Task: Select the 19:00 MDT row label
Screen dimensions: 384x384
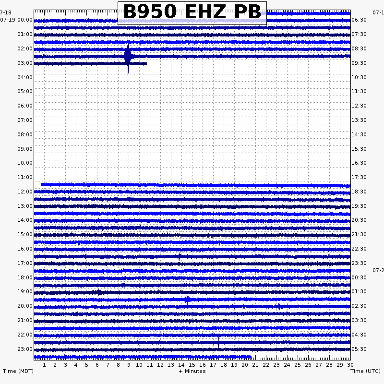Action: click(x=25, y=291)
